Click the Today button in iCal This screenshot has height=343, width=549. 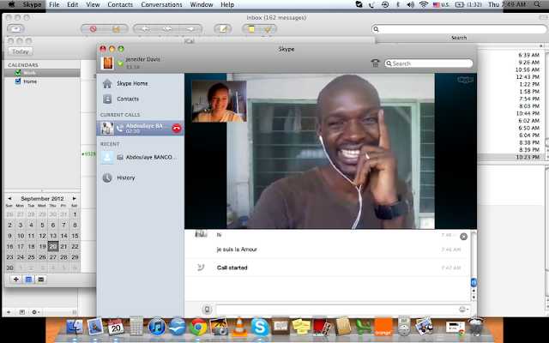21,51
